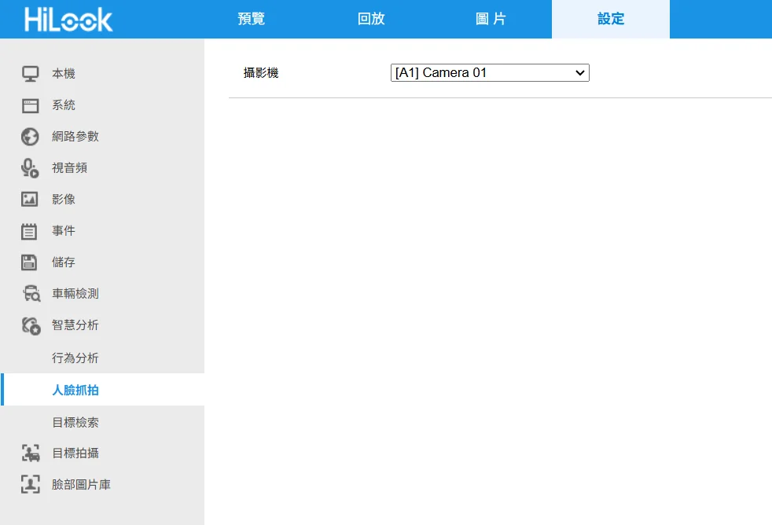Select the 影像 image settings icon

tap(30, 199)
